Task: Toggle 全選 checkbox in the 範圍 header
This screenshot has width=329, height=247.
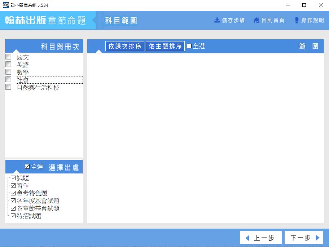Action: 189,46
